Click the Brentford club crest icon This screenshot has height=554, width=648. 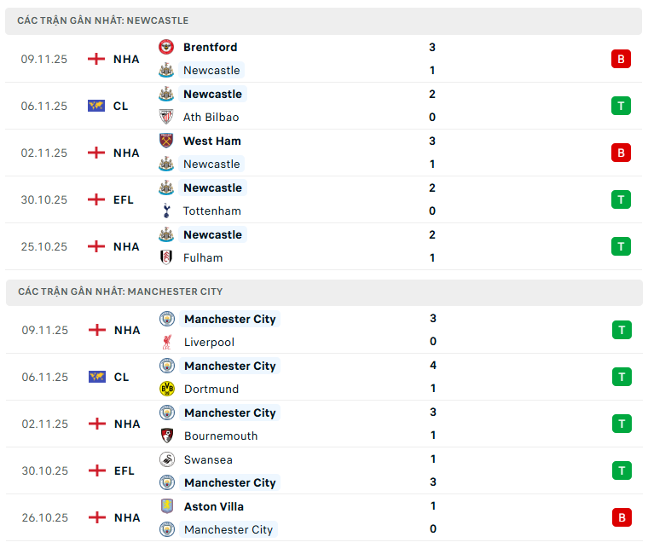point(166,47)
